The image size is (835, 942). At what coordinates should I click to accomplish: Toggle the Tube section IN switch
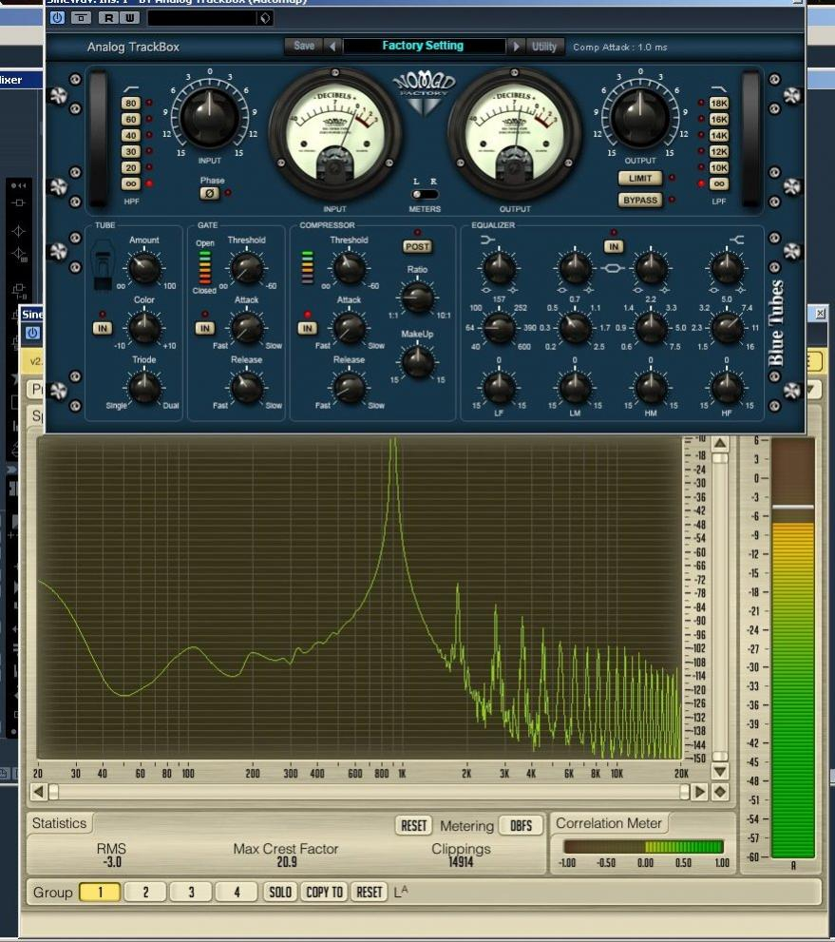tap(102, 328)
